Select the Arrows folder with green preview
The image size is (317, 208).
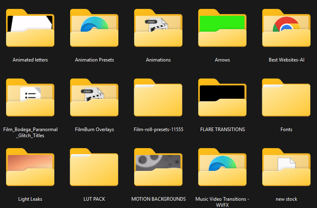tap(222, 28)
